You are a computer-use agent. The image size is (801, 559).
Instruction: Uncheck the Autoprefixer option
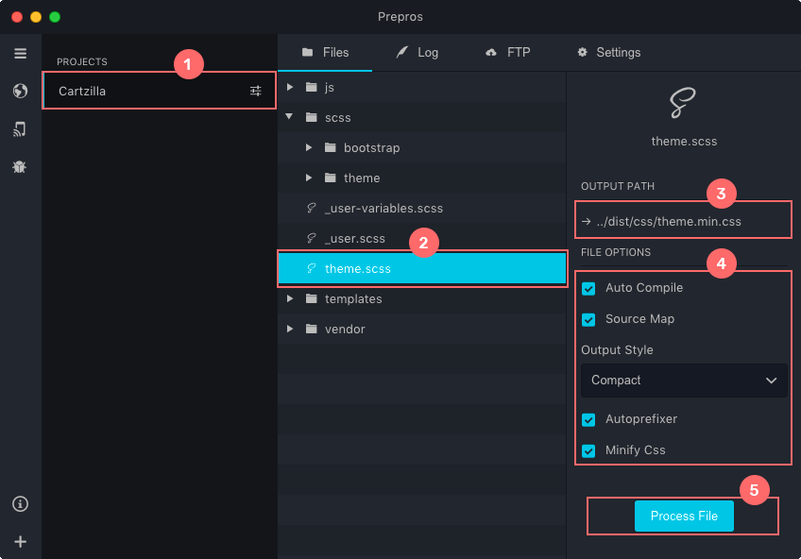pyautogui.click(x=588, y=419)
